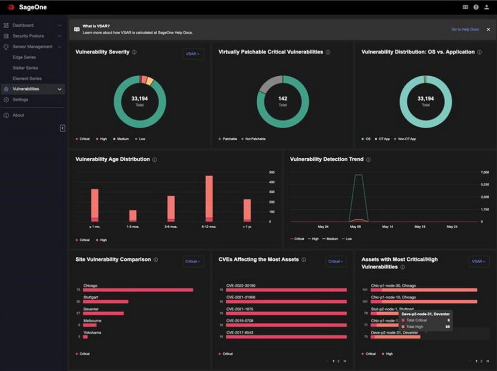Click the Security Posture sidebar icon

coord(5,35)
